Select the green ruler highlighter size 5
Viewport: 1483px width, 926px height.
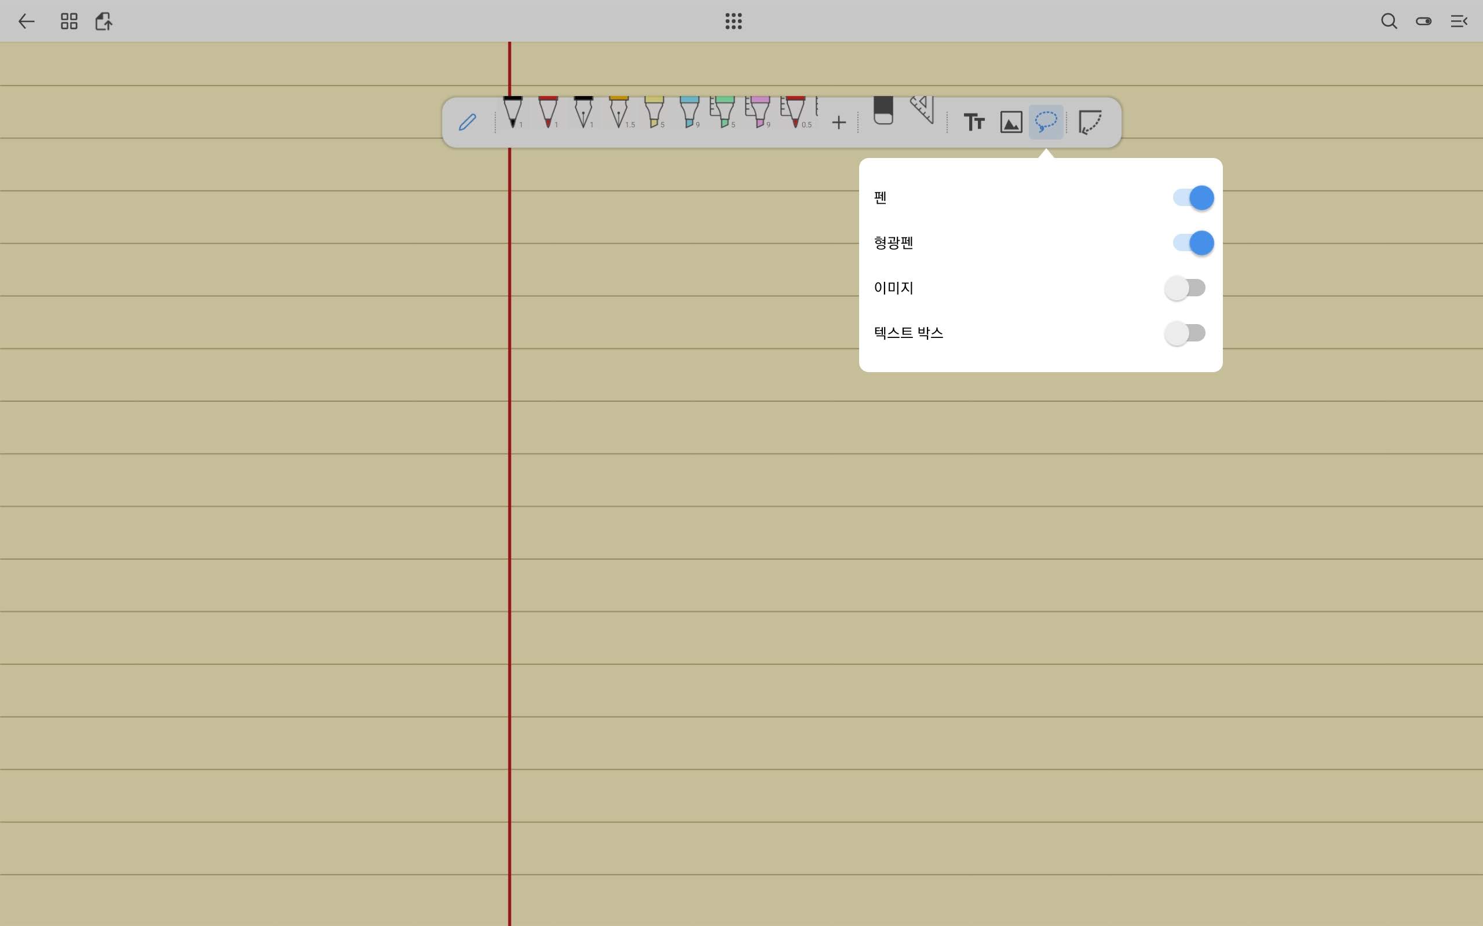724,112
